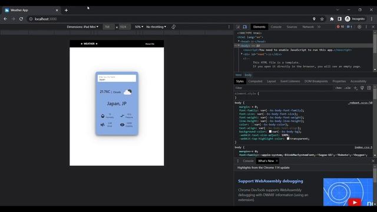Open the Layout tab
The image size is (377, 212).
pos(271,81)
